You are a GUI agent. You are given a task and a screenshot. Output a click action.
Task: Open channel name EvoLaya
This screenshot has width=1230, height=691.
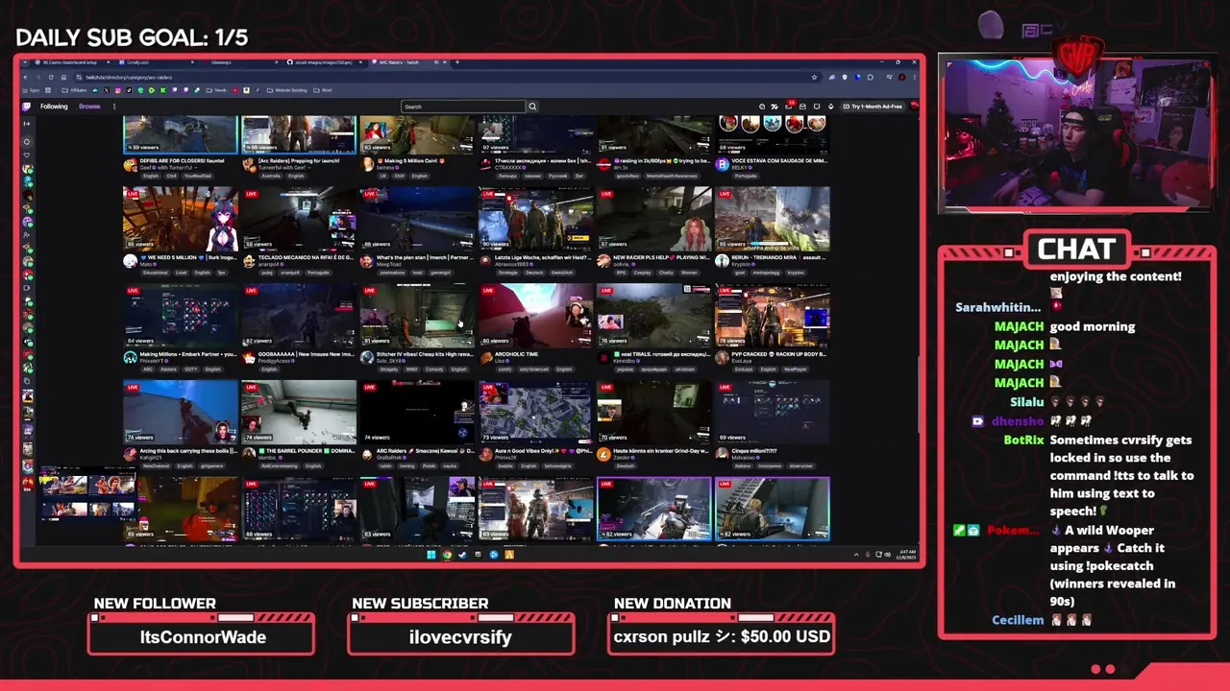[744, 361]
